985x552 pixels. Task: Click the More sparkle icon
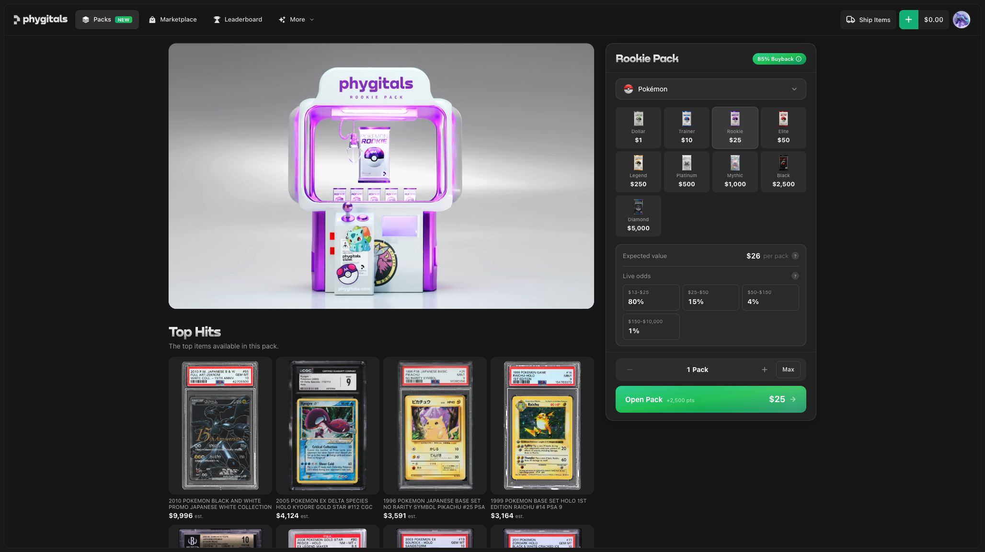pyautogui.click(x=282, y=20)
